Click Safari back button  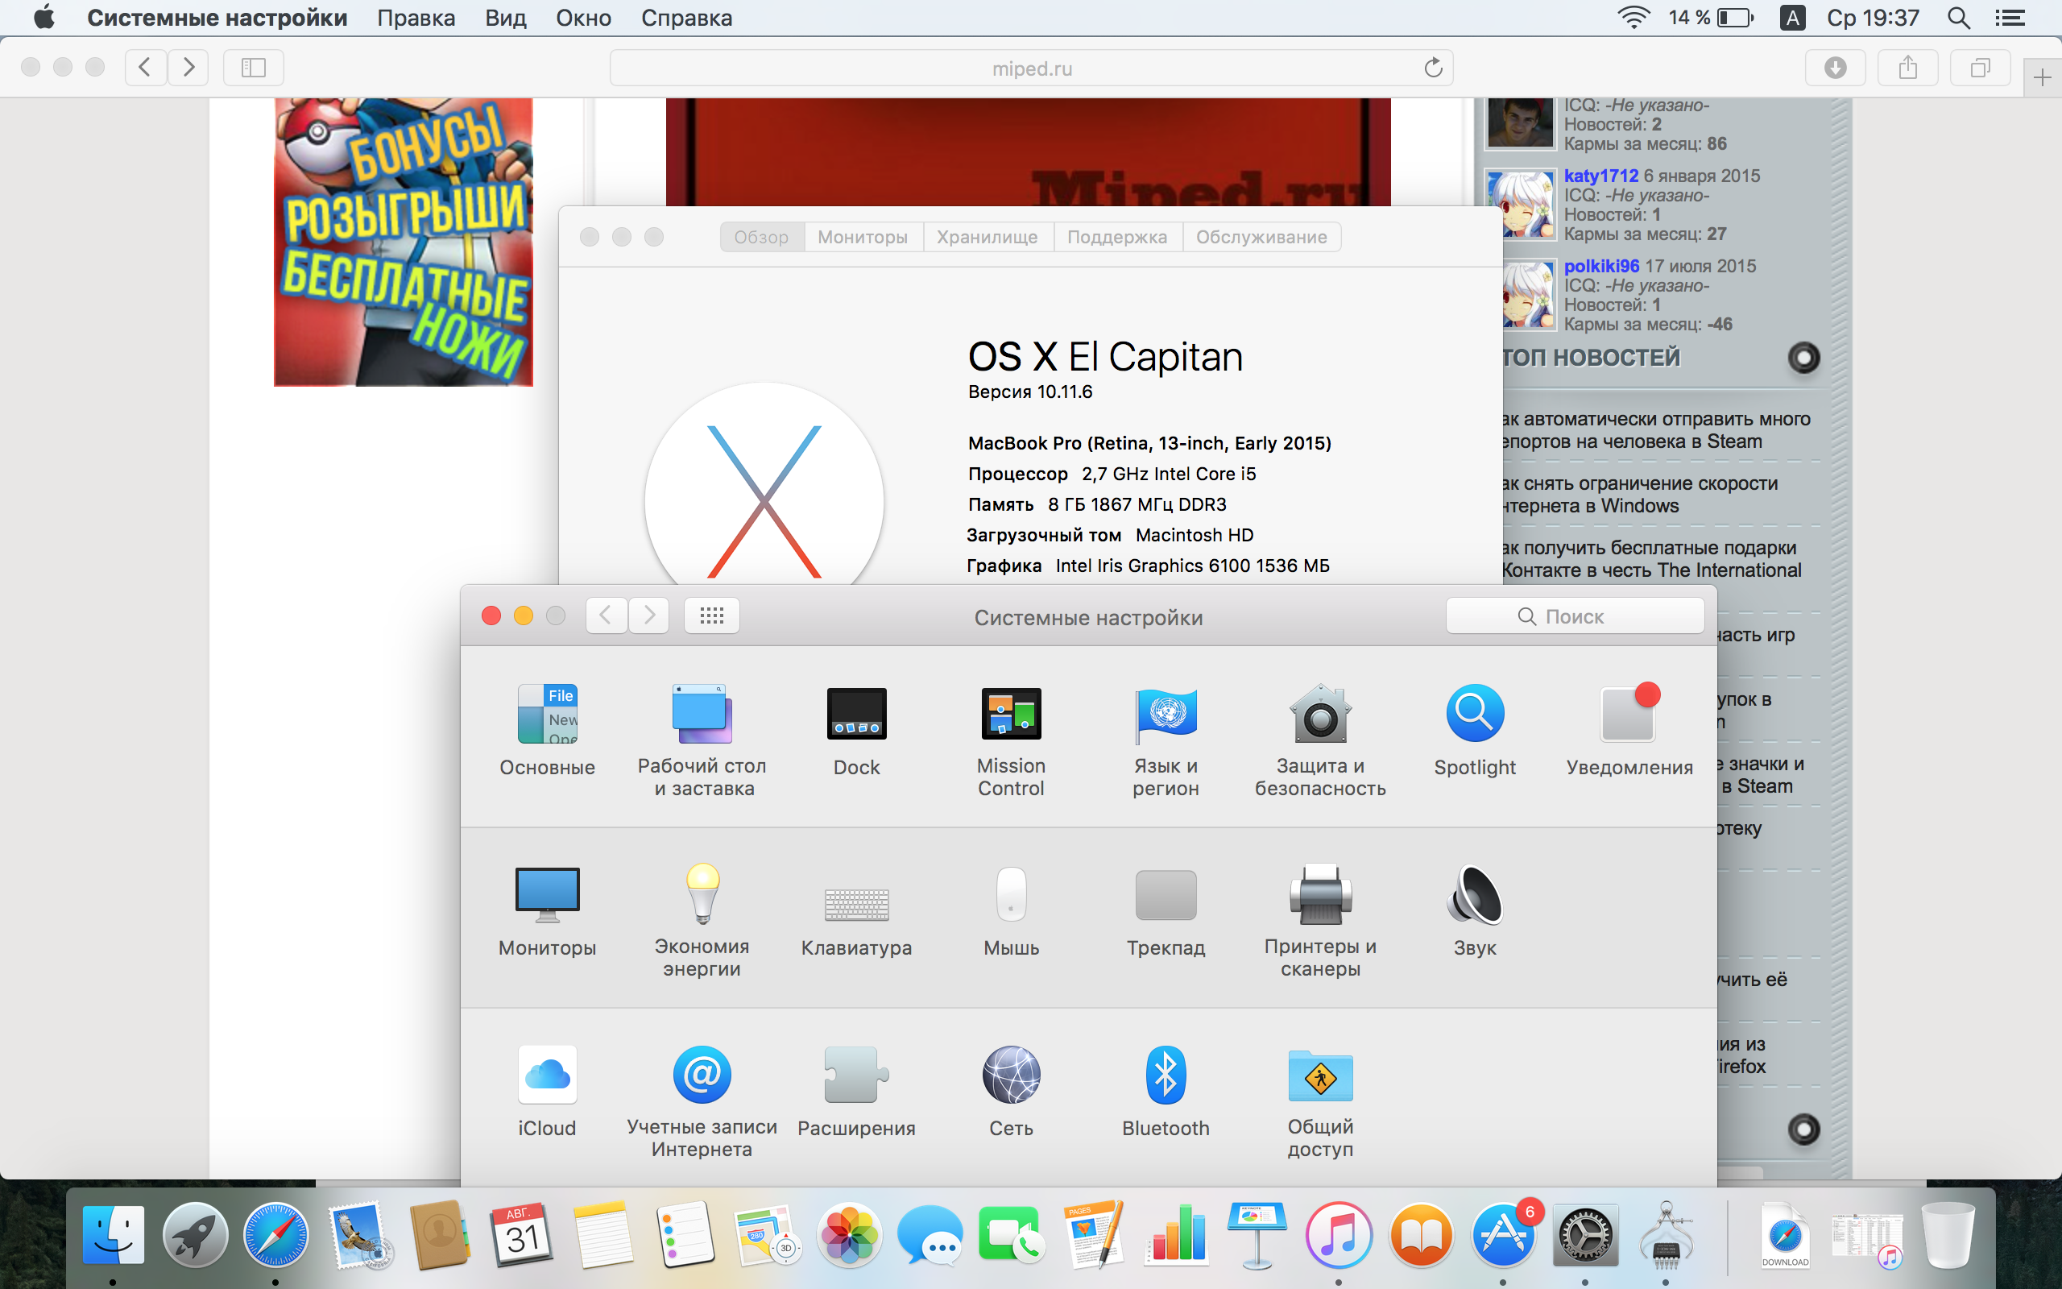pos(145,68)
